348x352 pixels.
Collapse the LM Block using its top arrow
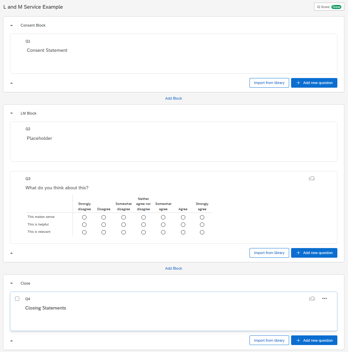click(x=12, y=114)
